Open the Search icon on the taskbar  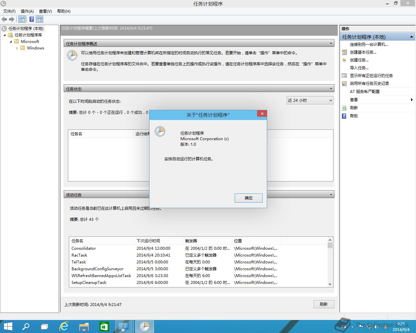(x=26, y=326)
